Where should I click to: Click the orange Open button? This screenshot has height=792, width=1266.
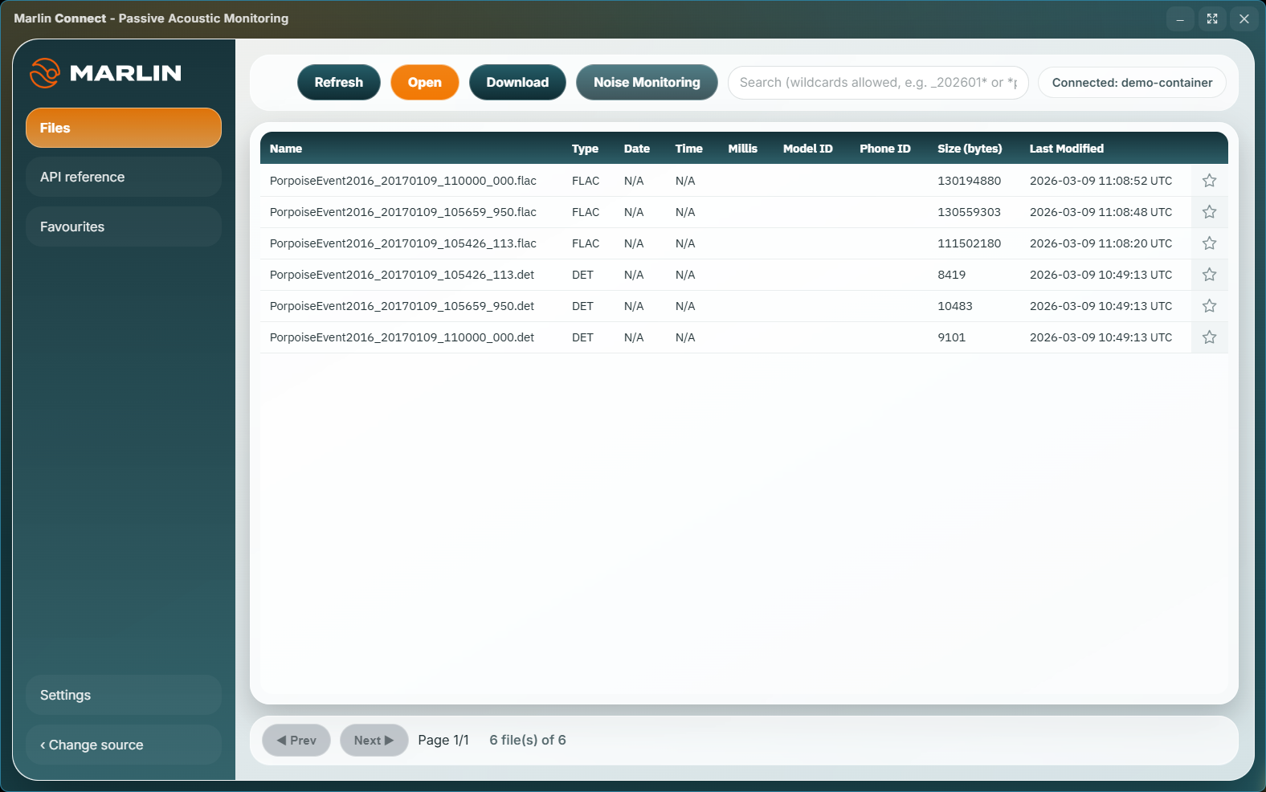pyautogui.click(x=425, y=83)
